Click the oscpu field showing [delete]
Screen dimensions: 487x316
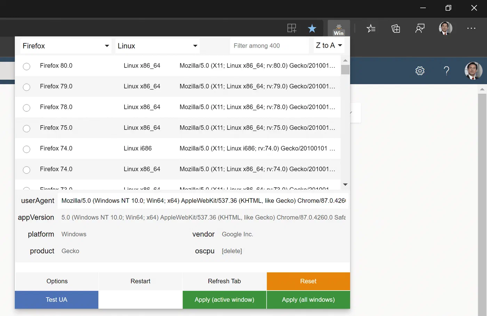[284, 251]
